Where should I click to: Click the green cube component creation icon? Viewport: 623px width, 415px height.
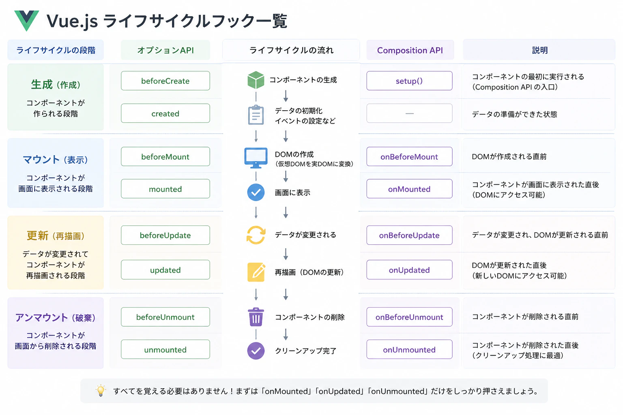256,80
